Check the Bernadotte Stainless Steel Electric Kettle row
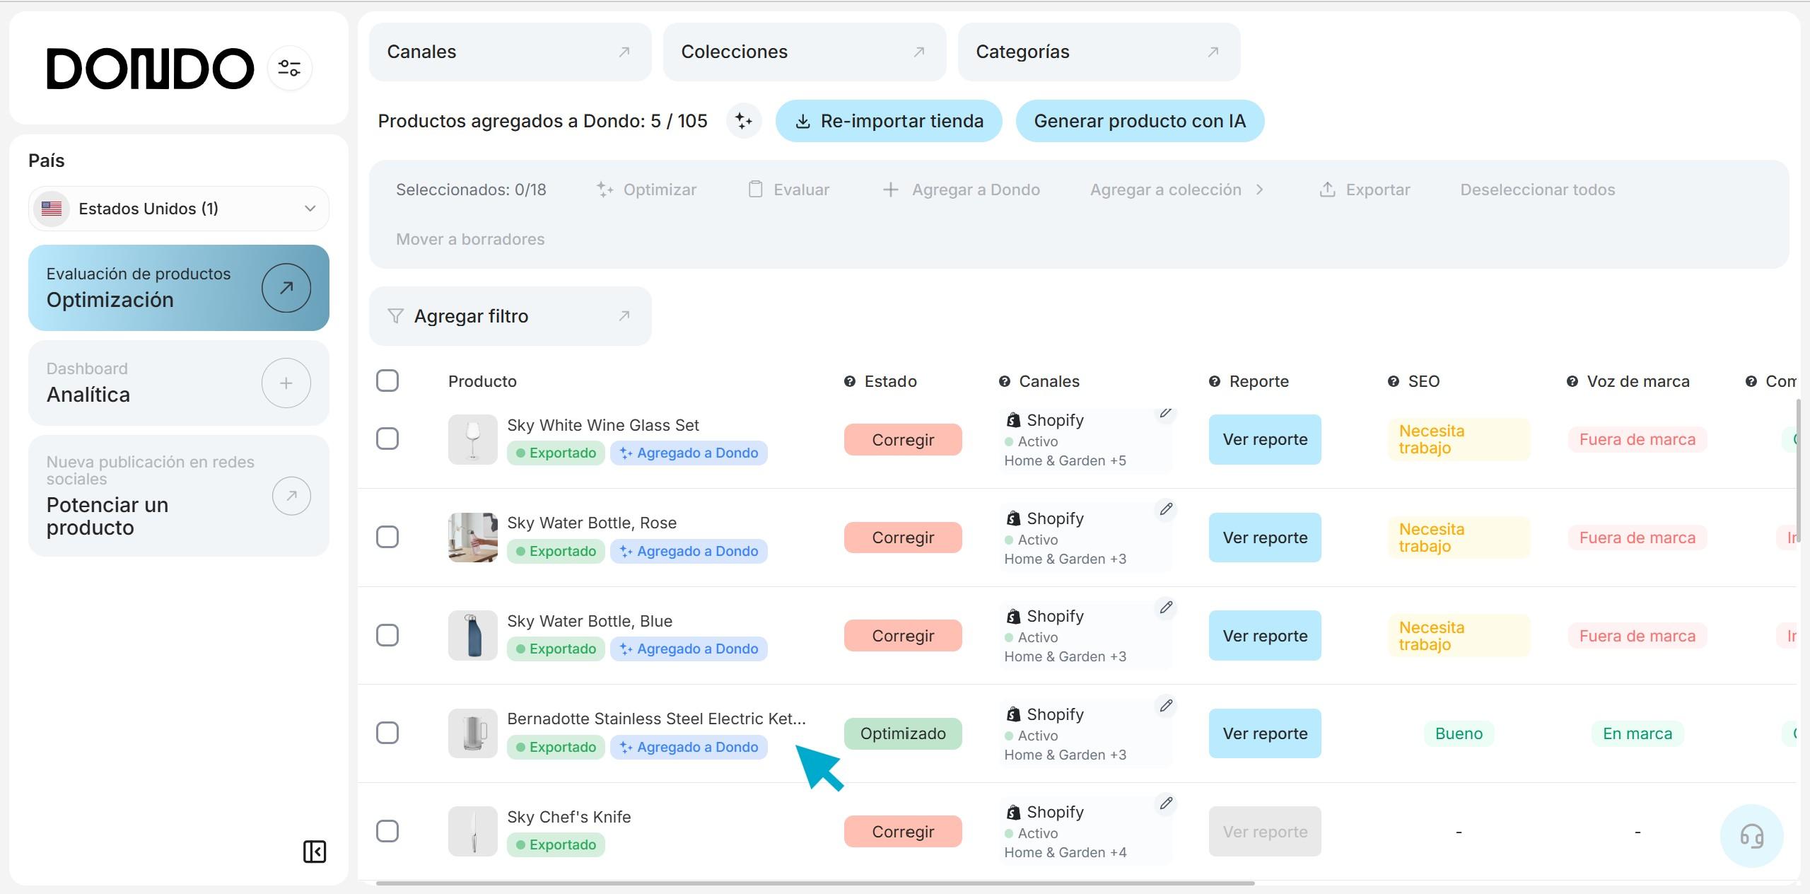Viewport: 1810px width, 894px height. 387,733
